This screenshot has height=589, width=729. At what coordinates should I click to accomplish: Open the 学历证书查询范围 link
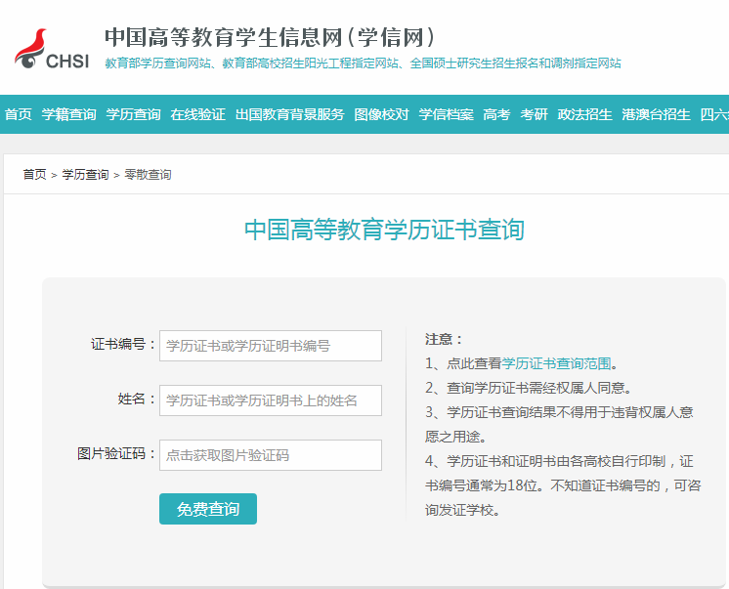pos(556,363)
